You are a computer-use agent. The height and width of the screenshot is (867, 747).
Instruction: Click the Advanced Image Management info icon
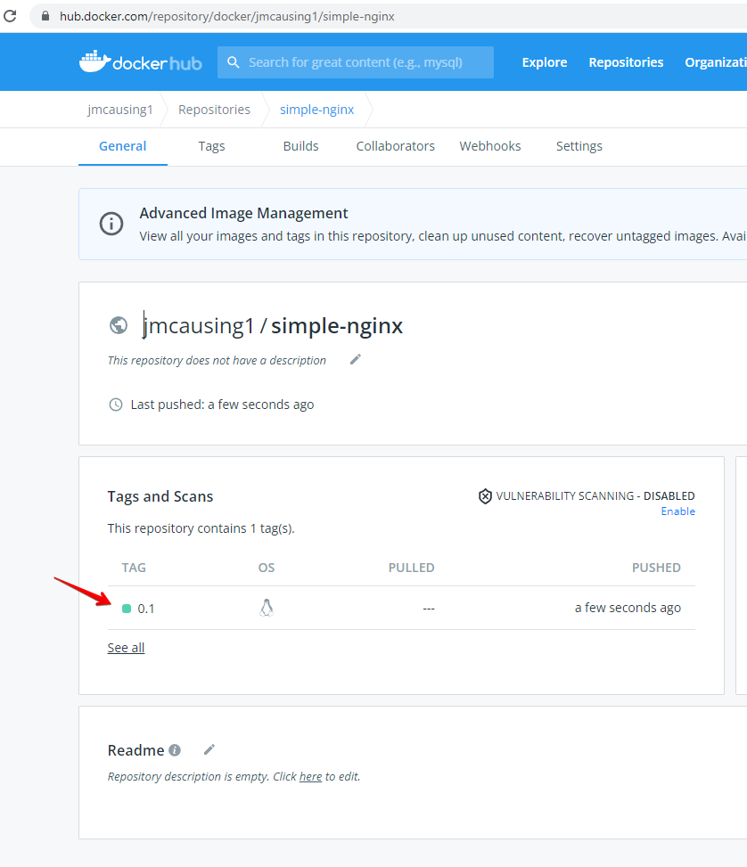tap(111, 224)
